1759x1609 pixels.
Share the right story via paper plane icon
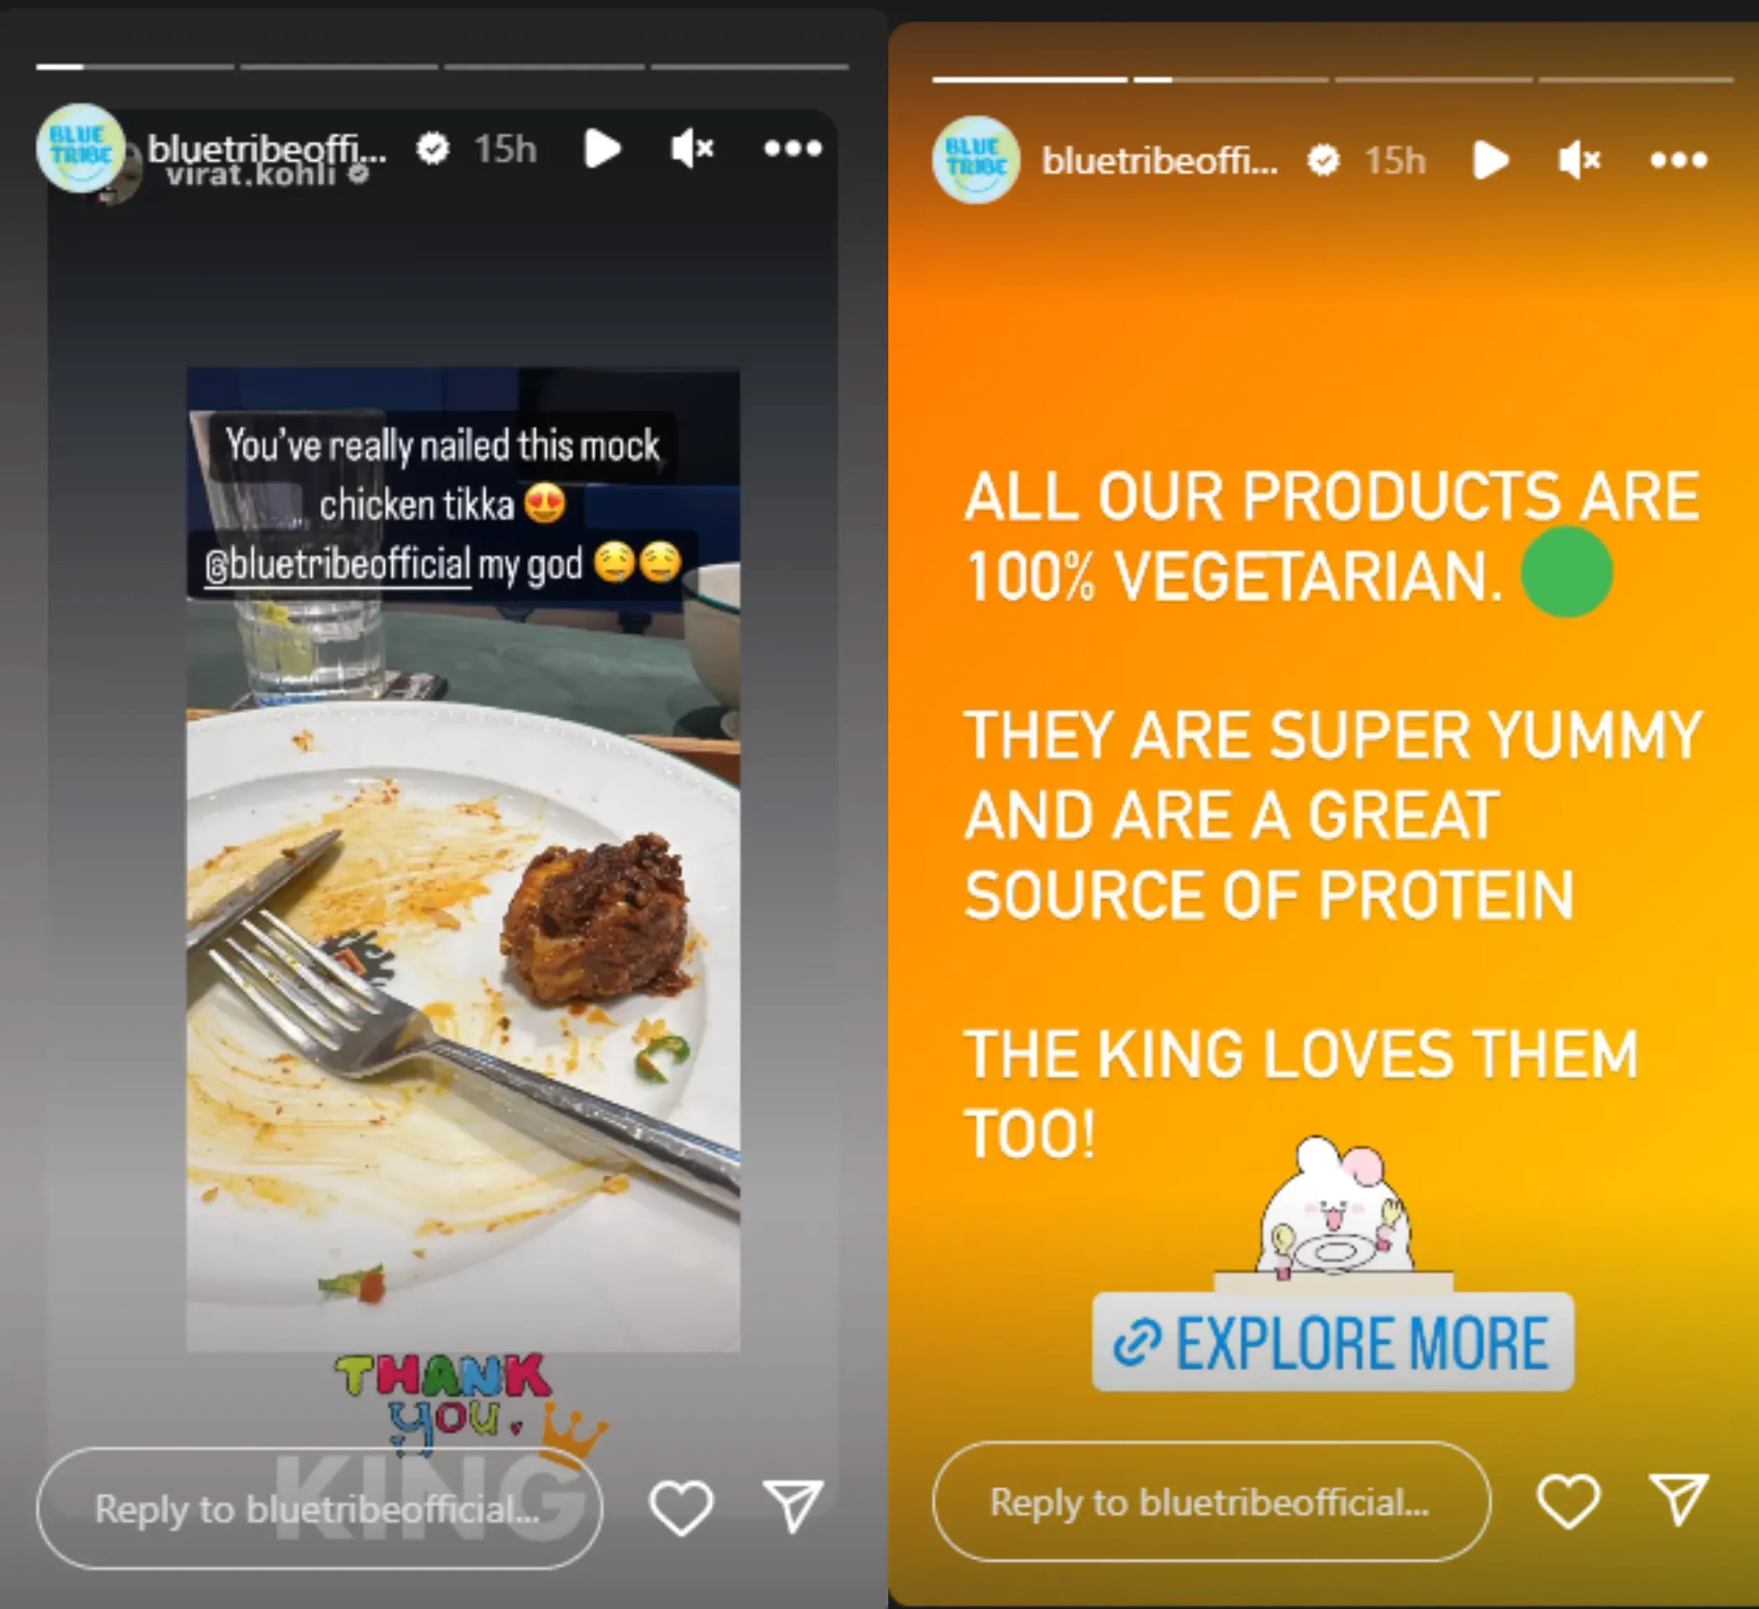point(1679,1499)
